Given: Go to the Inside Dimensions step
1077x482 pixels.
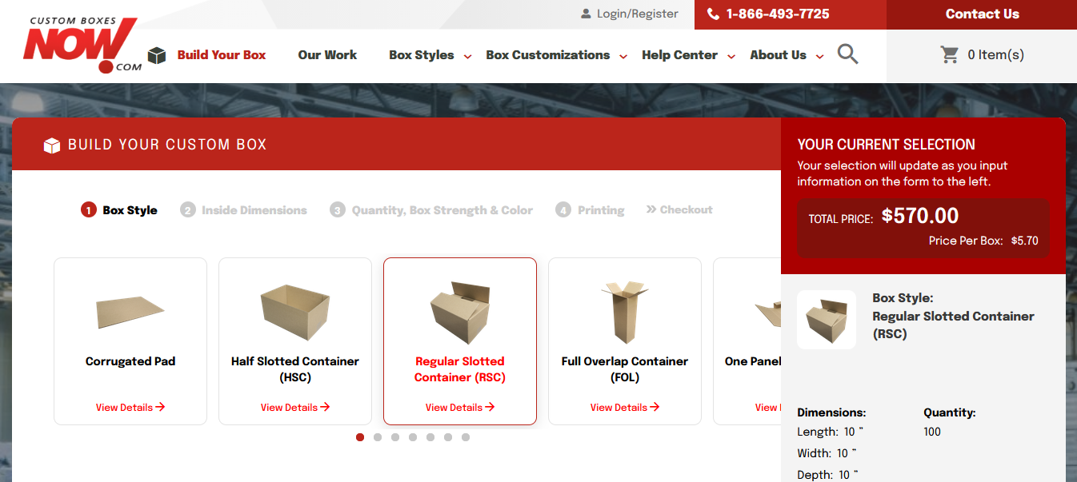Looking at the screenshot, I should coord(244,210).
